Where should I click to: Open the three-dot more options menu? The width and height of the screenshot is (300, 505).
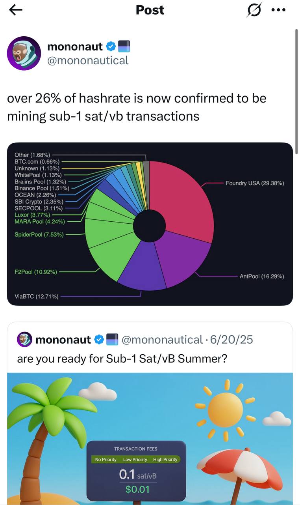point(278,10)
